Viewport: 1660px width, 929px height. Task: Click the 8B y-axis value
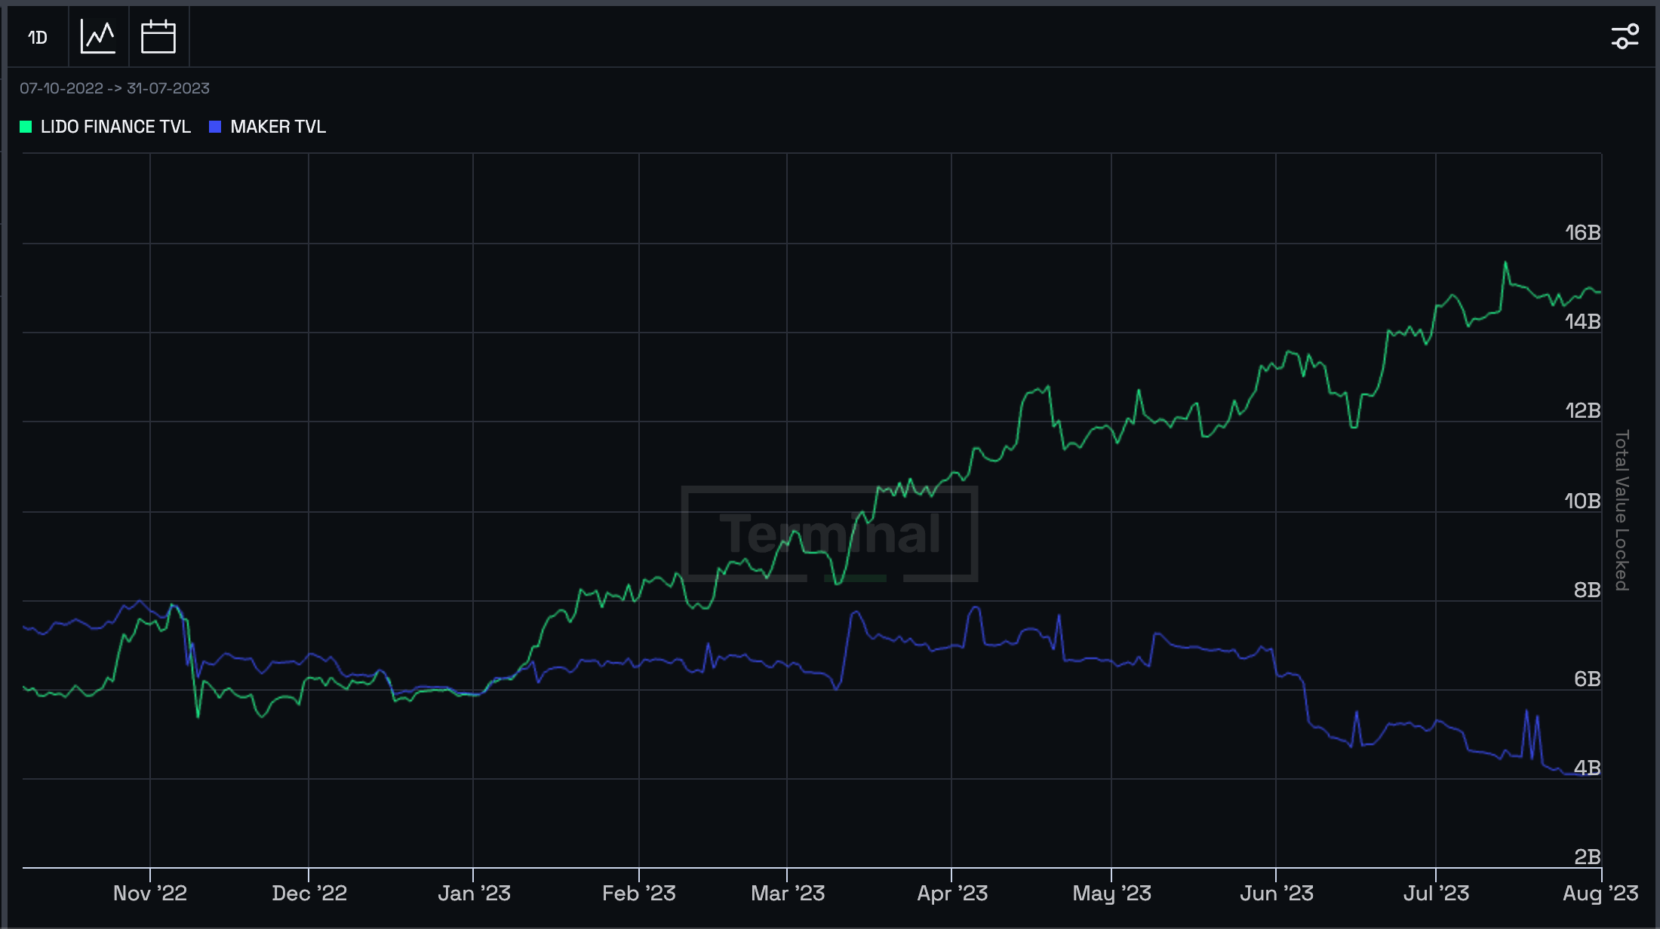(x=1587, y=590)
